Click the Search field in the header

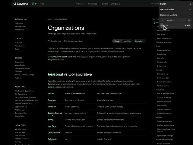point(155,4)
